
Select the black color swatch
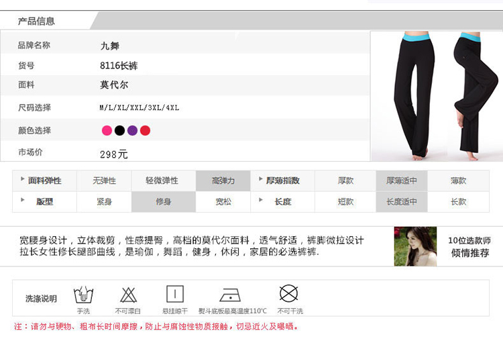pyautogui.click(x=119, y=131)
